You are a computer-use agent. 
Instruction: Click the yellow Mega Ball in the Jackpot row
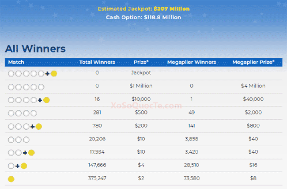point(53,73)
